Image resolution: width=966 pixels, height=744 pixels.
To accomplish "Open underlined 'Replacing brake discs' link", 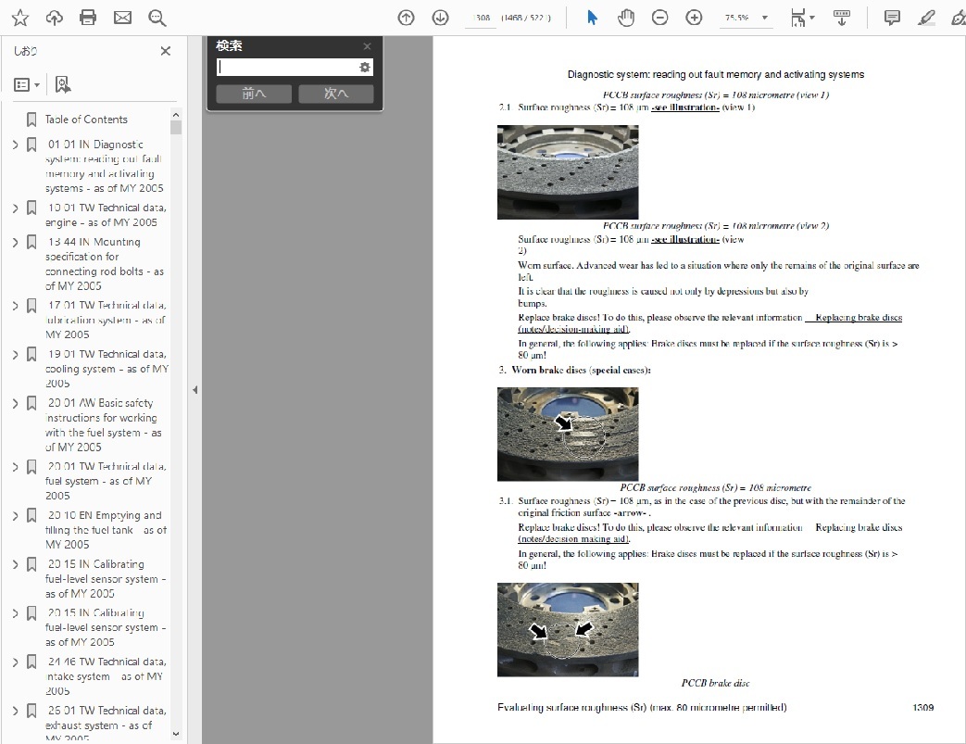I will [x=859, y=318].
